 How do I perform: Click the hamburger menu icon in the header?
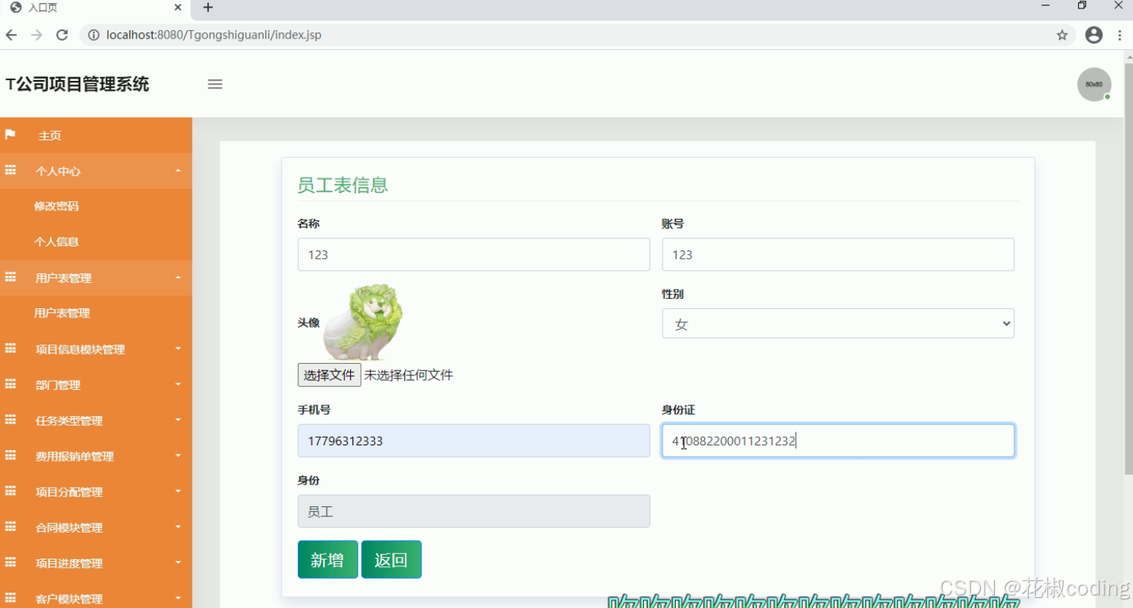tap(214, 85)
